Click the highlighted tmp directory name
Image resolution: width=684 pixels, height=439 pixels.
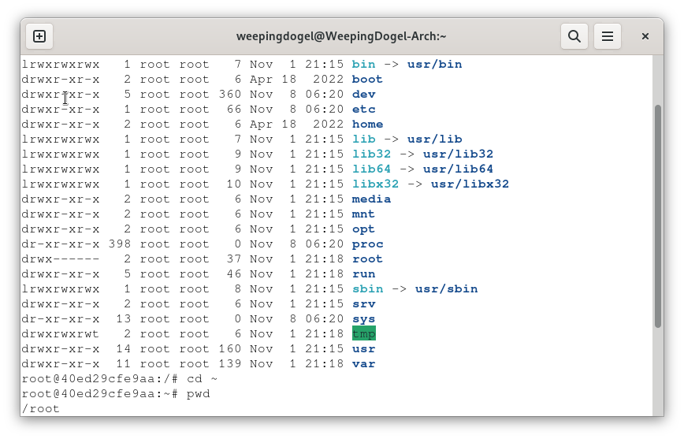[363, 334]
